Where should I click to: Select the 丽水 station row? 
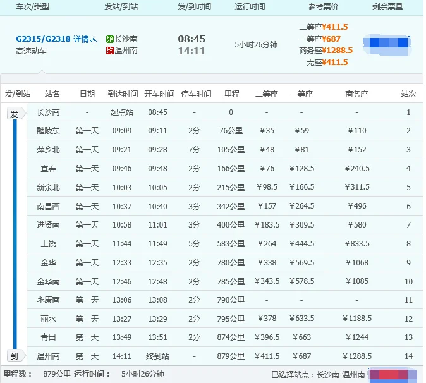[x=225, y=319]
